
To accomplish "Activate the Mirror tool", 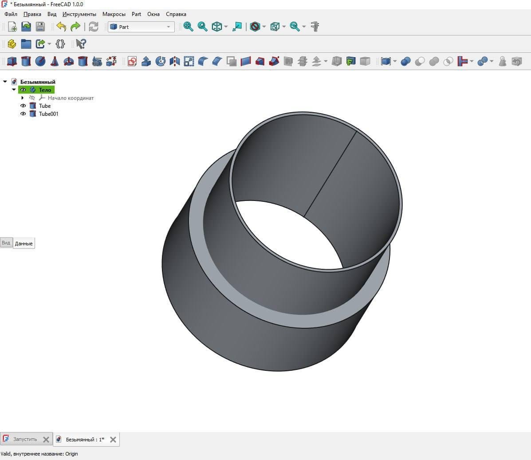I will click(175, 62).
